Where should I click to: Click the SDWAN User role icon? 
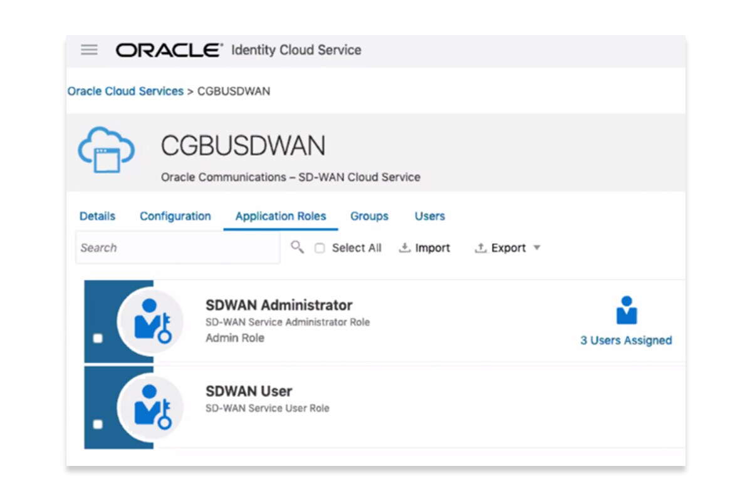(150, 408)
